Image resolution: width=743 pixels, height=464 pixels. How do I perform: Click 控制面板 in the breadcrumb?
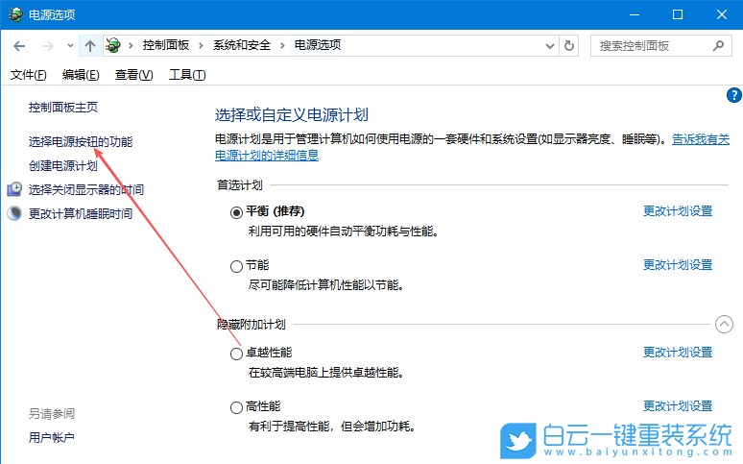[x=166, y=45]
